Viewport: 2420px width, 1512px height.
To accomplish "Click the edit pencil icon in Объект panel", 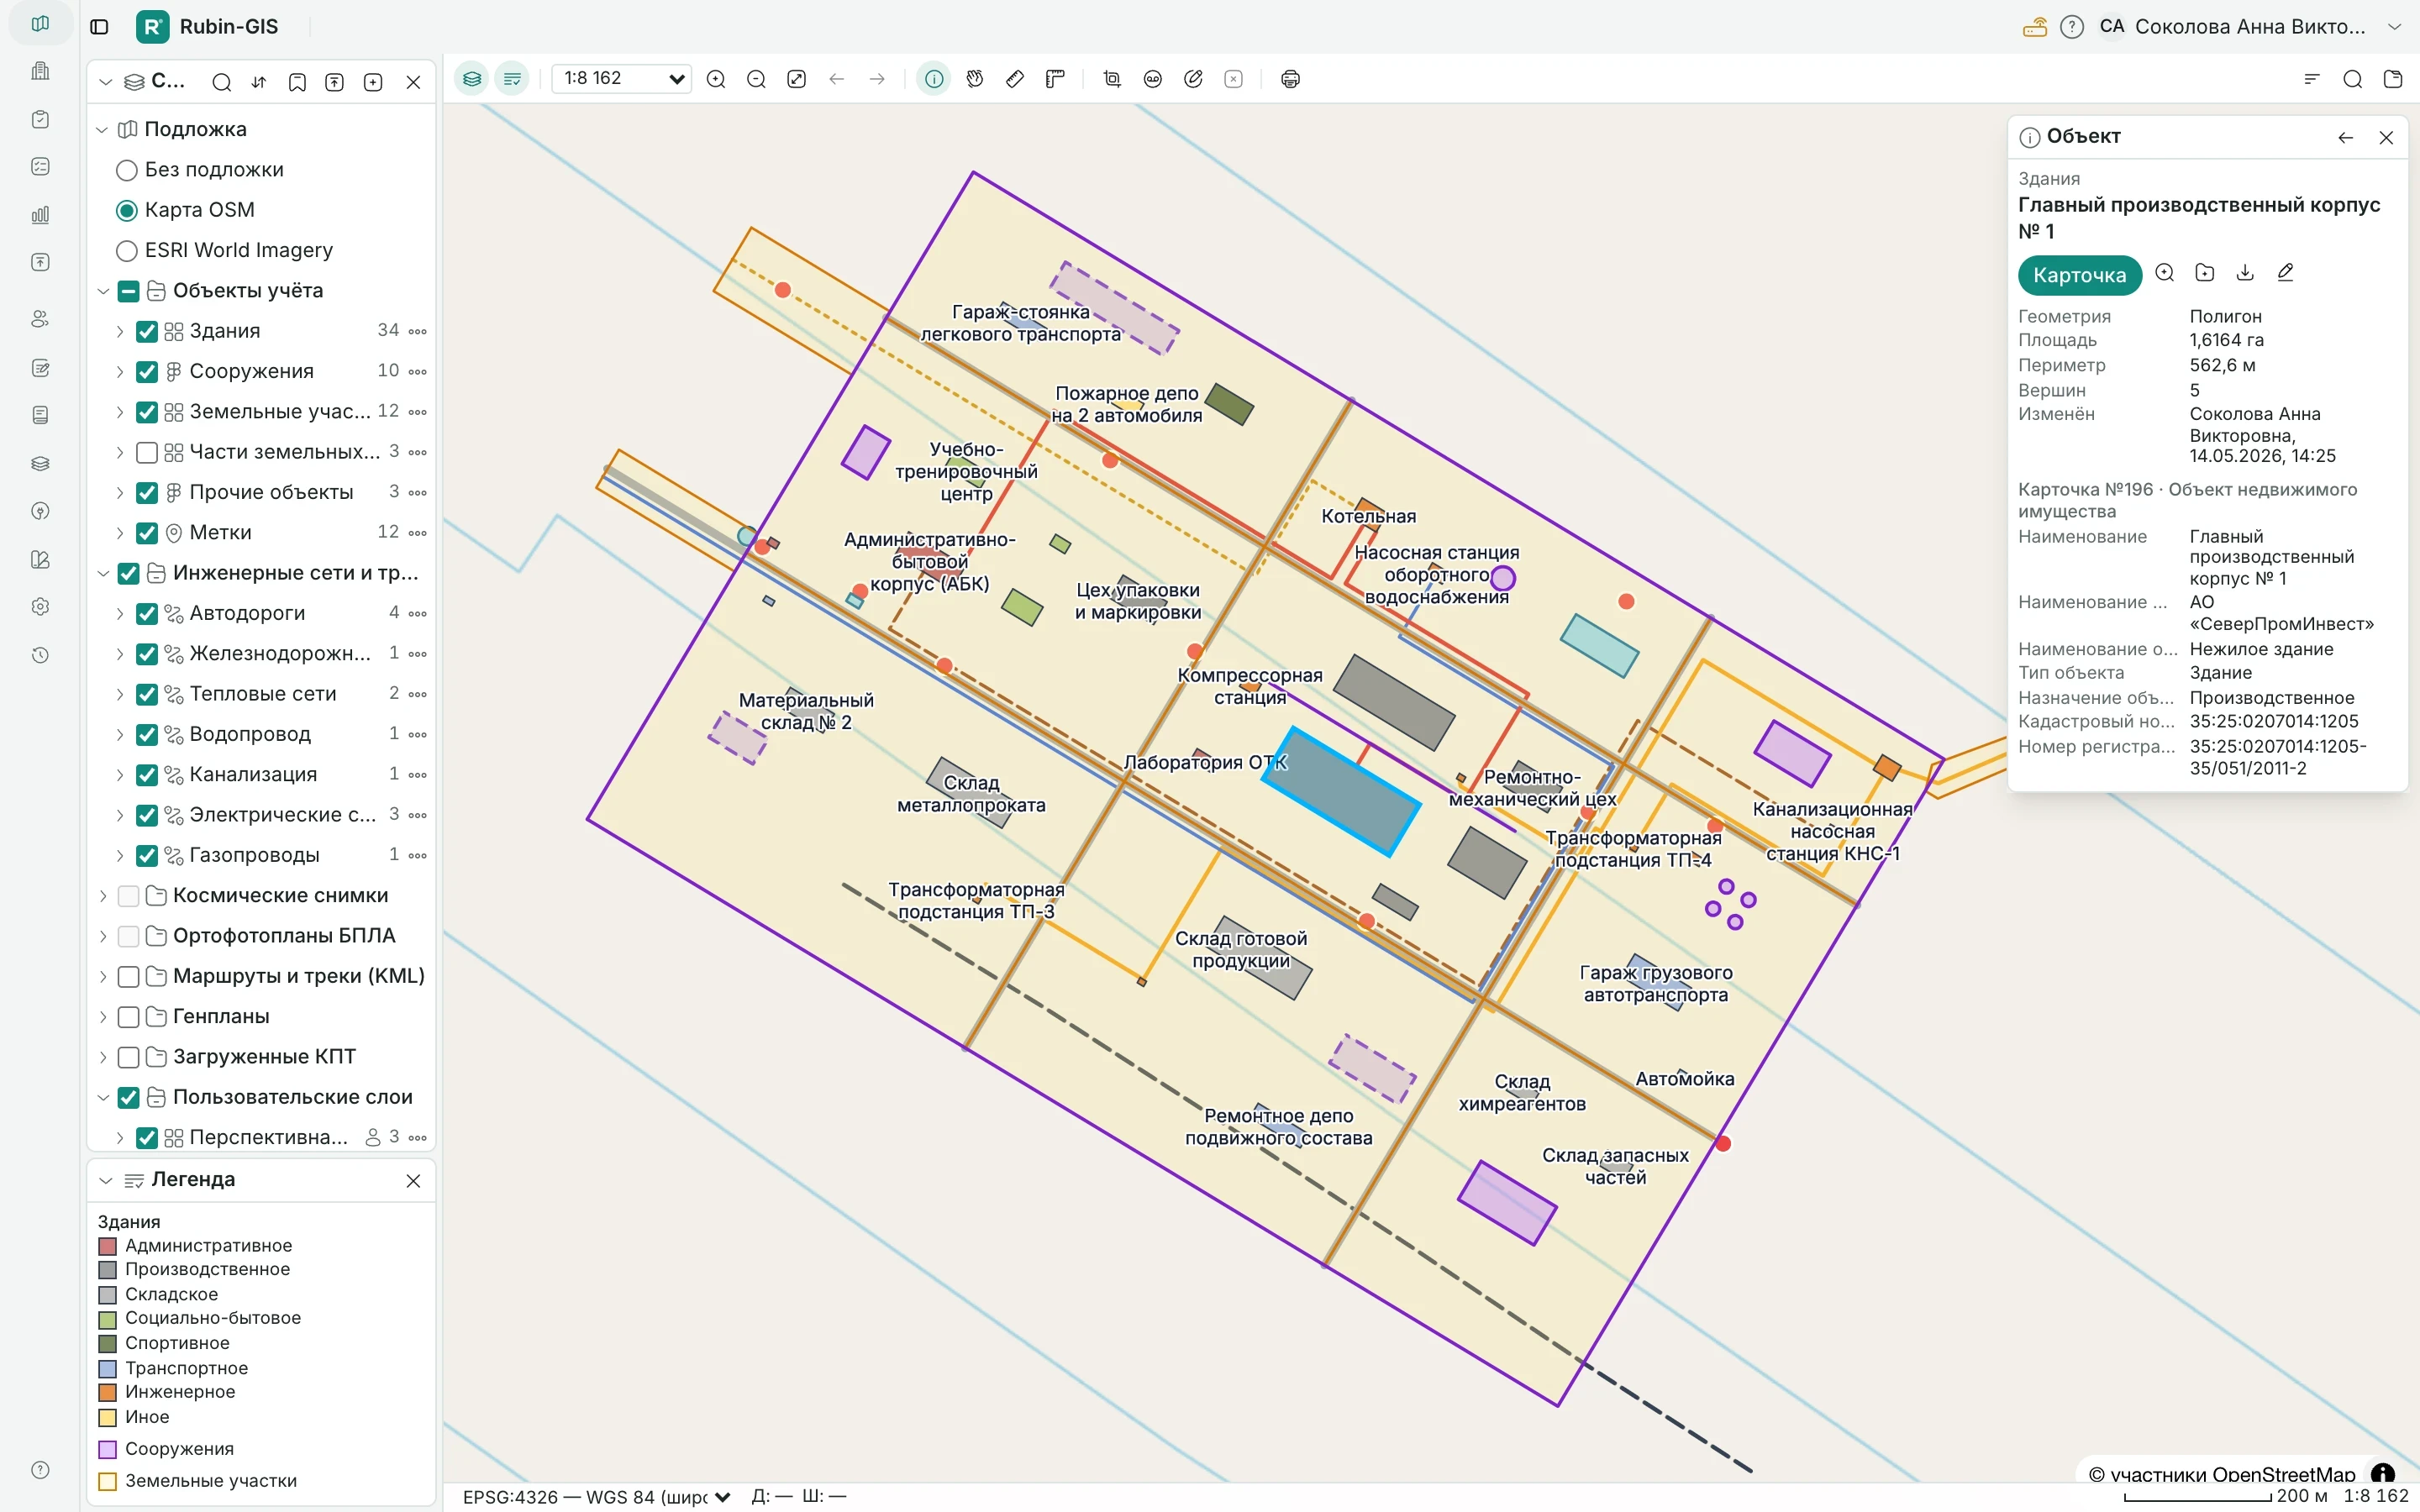I will tap(2286, 273).
